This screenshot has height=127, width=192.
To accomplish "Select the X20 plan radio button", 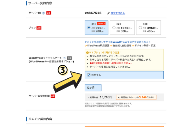I will (114, 28).
